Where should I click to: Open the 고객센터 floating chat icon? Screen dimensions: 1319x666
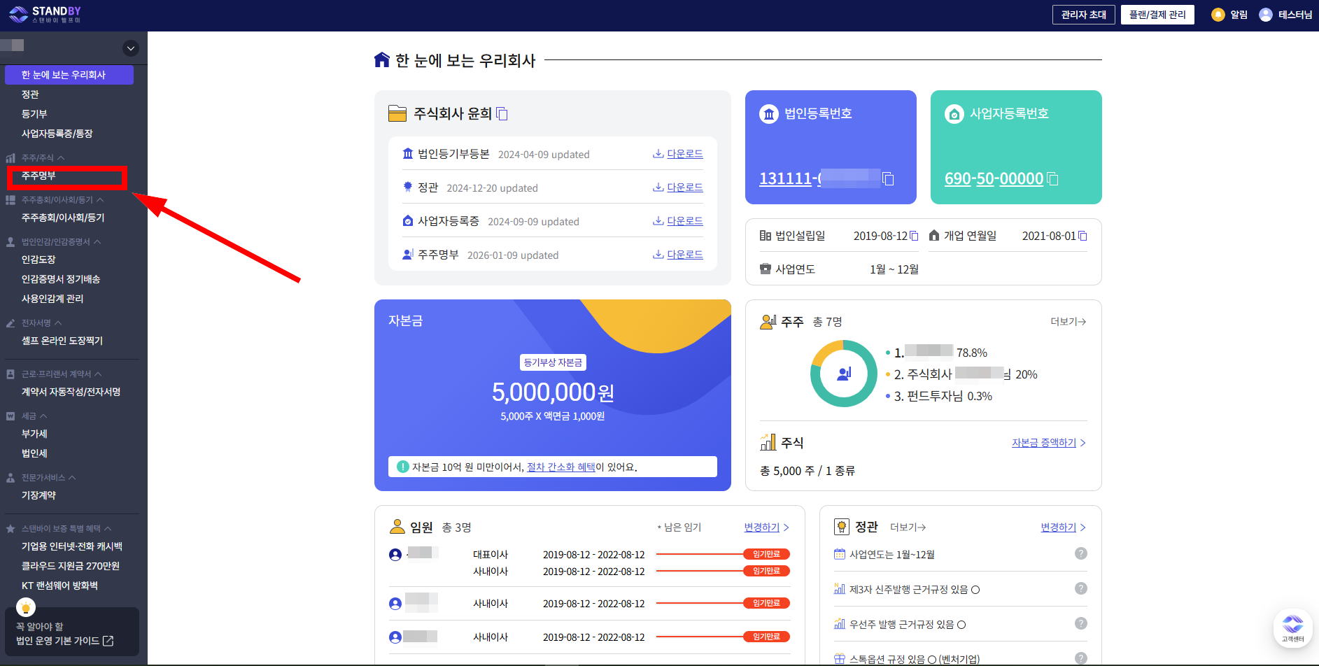(1291, 626)
